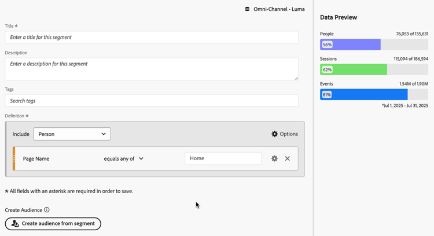Click the Sessions 62% progress bar

pos(374,69)
